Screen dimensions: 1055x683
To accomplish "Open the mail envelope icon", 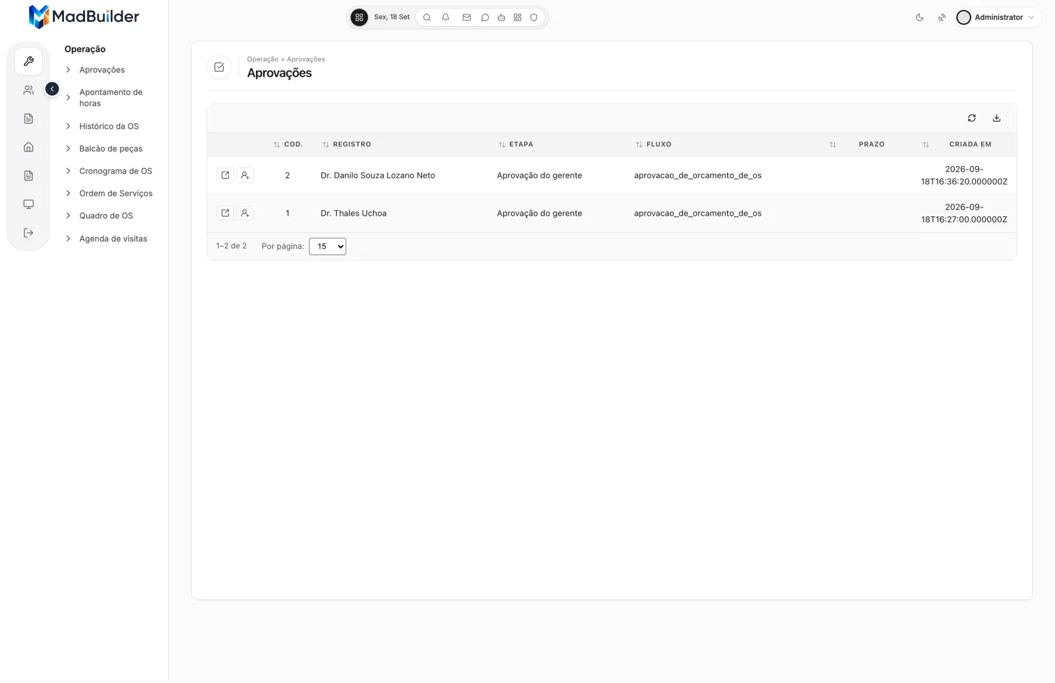I will point(467,18).
